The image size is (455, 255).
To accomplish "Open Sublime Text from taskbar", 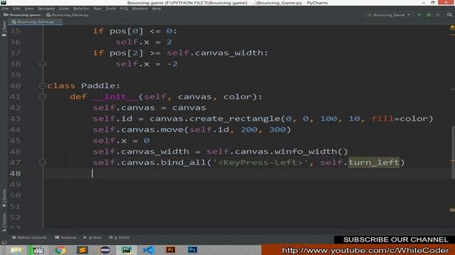I will pos(82,250).
